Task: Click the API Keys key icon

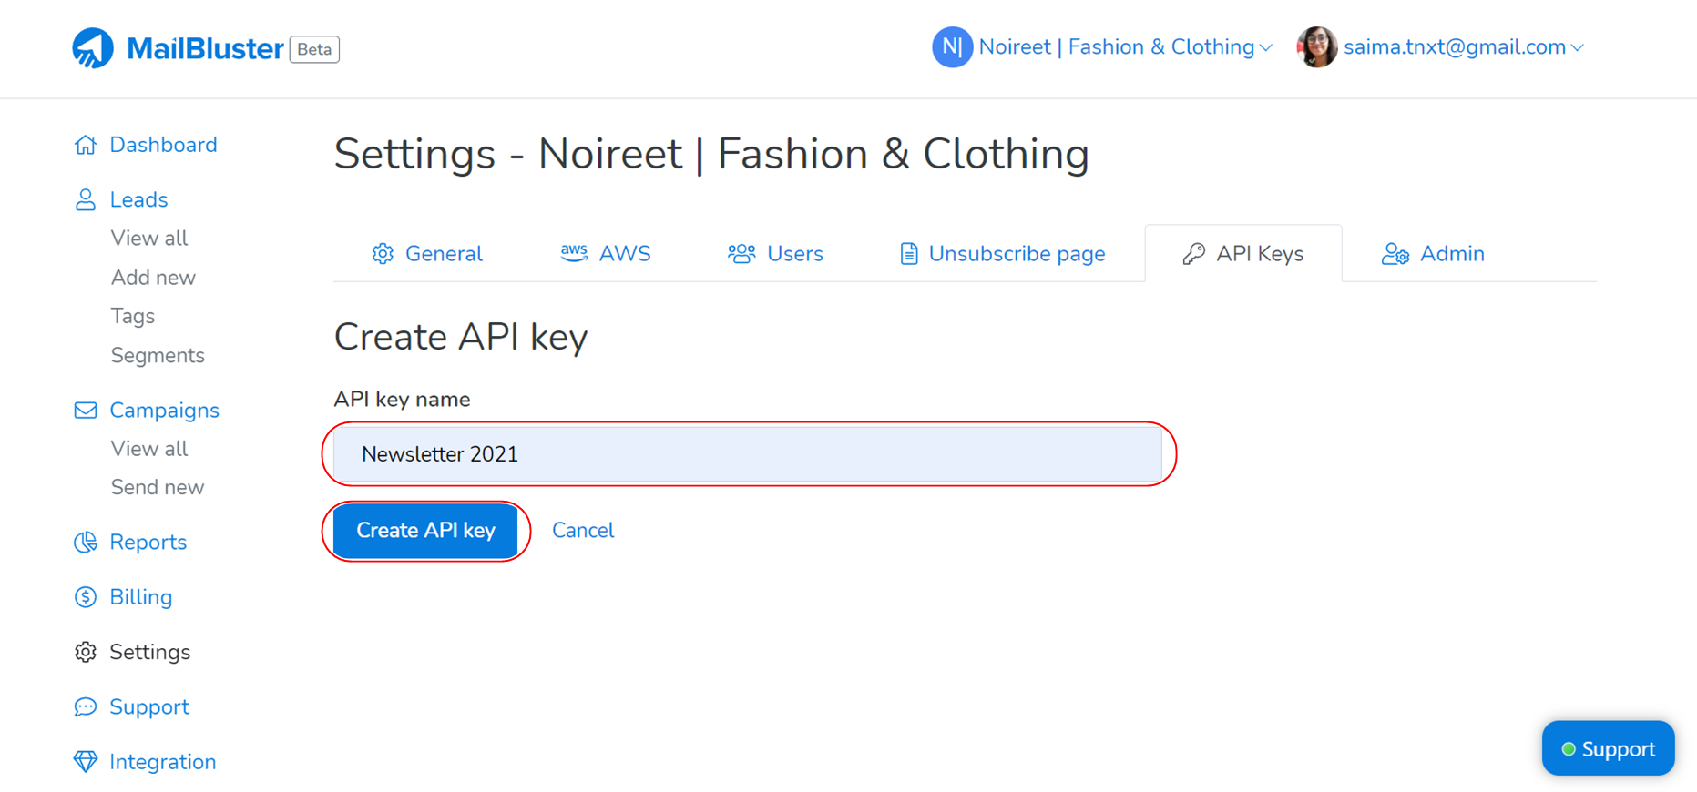Action: click(1193, 254)
